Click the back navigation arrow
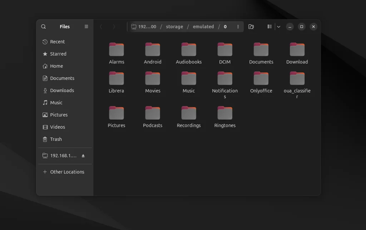Viewport: 366px width, 230px height. [x=101, y=26]
